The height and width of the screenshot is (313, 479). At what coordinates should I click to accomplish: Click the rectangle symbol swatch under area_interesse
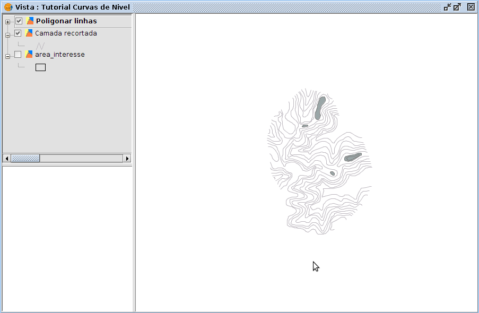pos(40,67)
